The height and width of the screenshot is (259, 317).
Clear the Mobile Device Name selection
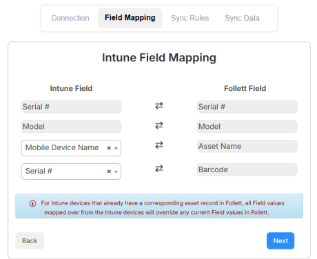point(109,148)
